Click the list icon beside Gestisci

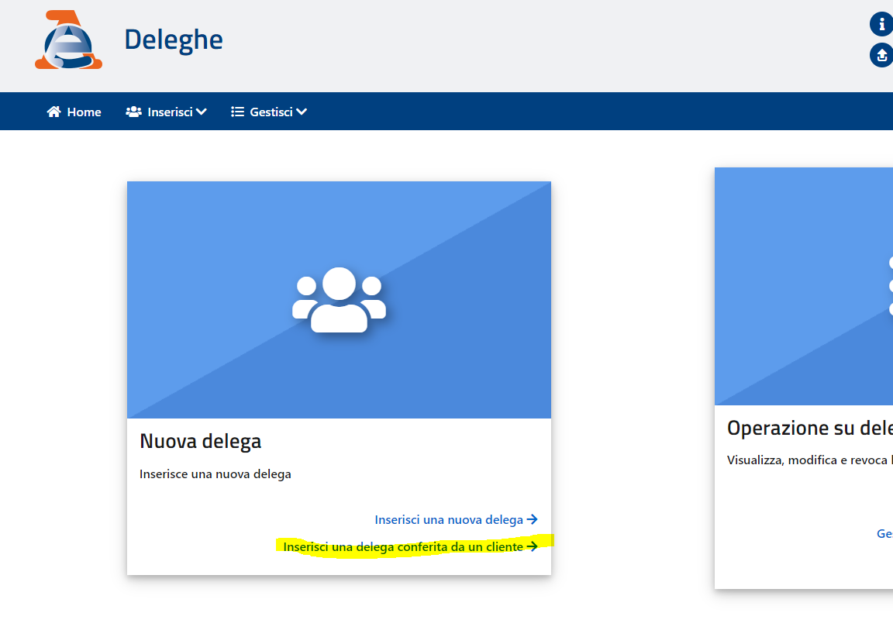(238, 112)
